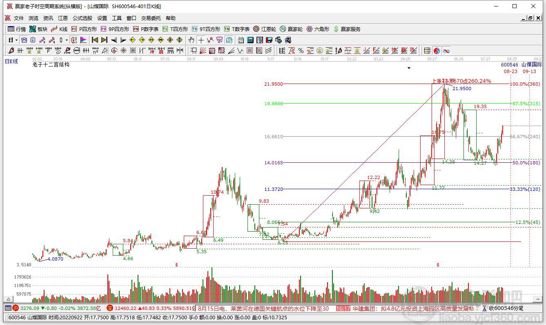Open the 赢家轮 wheel tool

292,29
